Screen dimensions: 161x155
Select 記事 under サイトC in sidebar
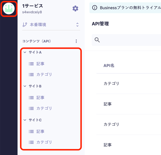[40, 132]
